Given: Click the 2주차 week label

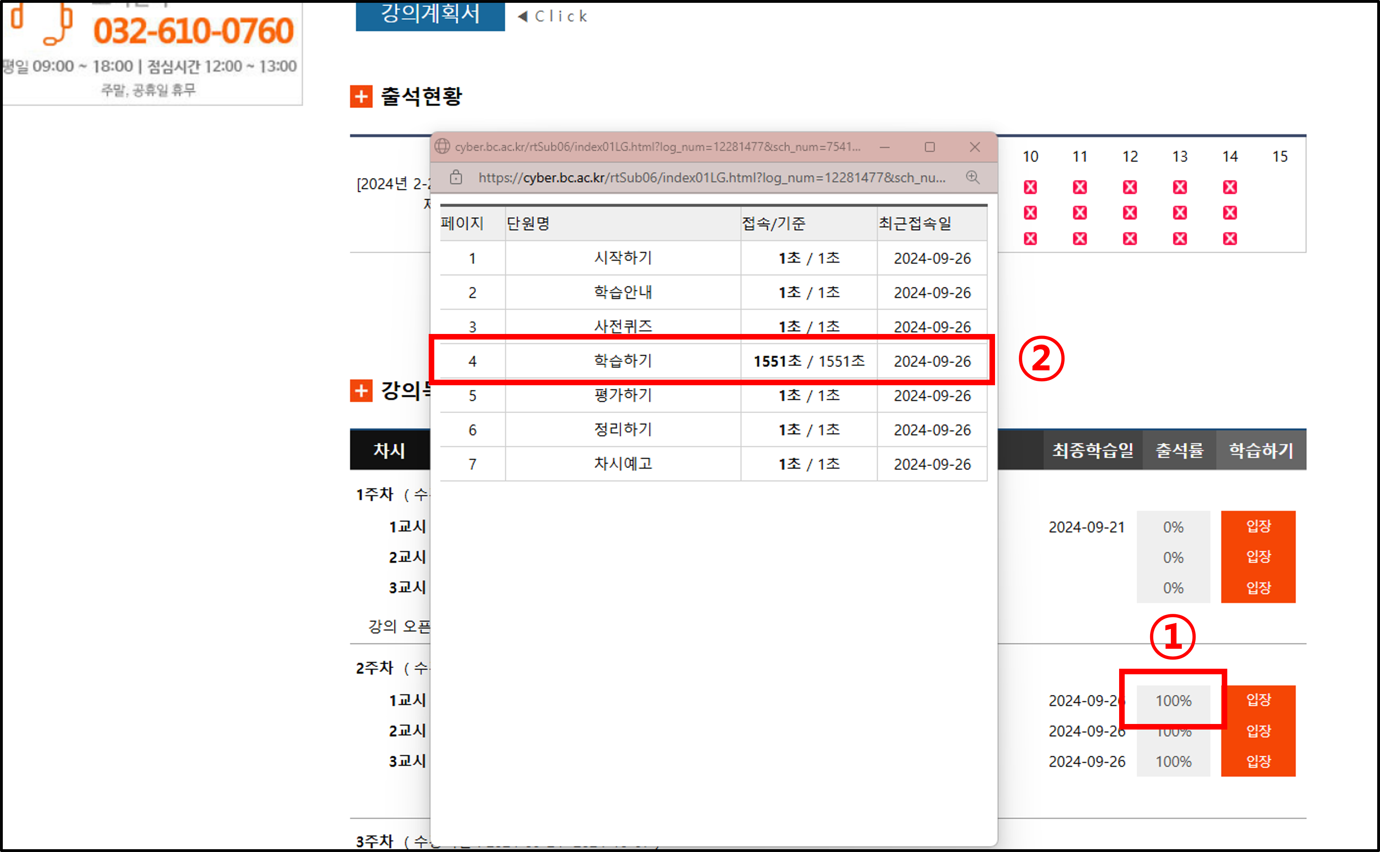Looking at the screenshot, I should click(375, 668).
